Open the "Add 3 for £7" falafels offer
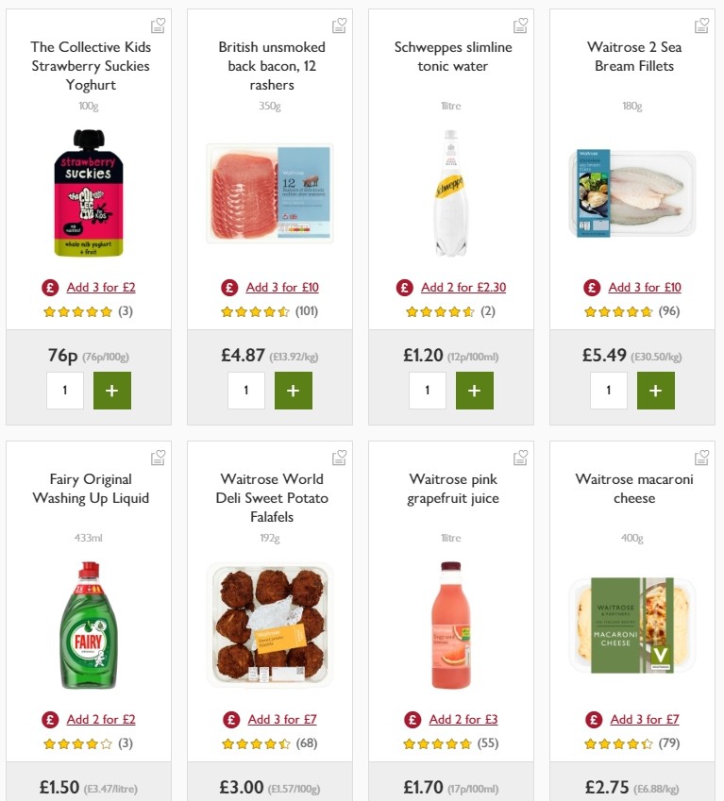The image size is (724, 801). click(282, 719)
